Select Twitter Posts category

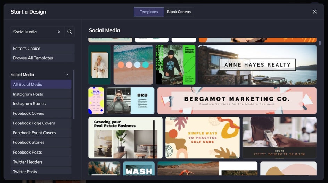(41, 171)
